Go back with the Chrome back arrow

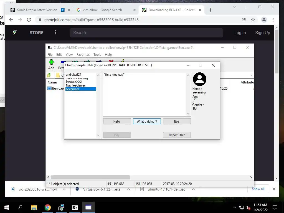click(x=11, y=20)
